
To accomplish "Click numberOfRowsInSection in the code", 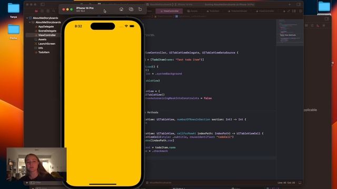I will pyautogui.click(x=193, y=120).
